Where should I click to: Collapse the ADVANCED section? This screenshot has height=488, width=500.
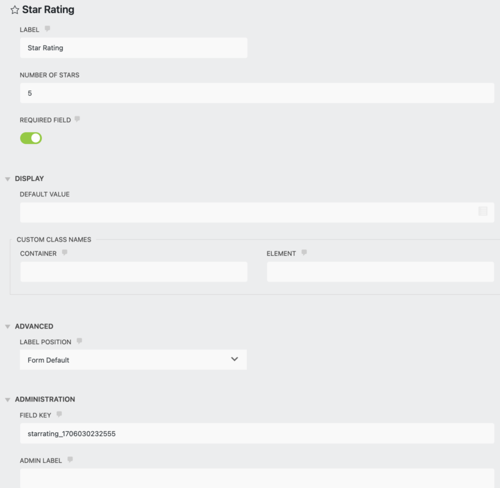(7, 326)
